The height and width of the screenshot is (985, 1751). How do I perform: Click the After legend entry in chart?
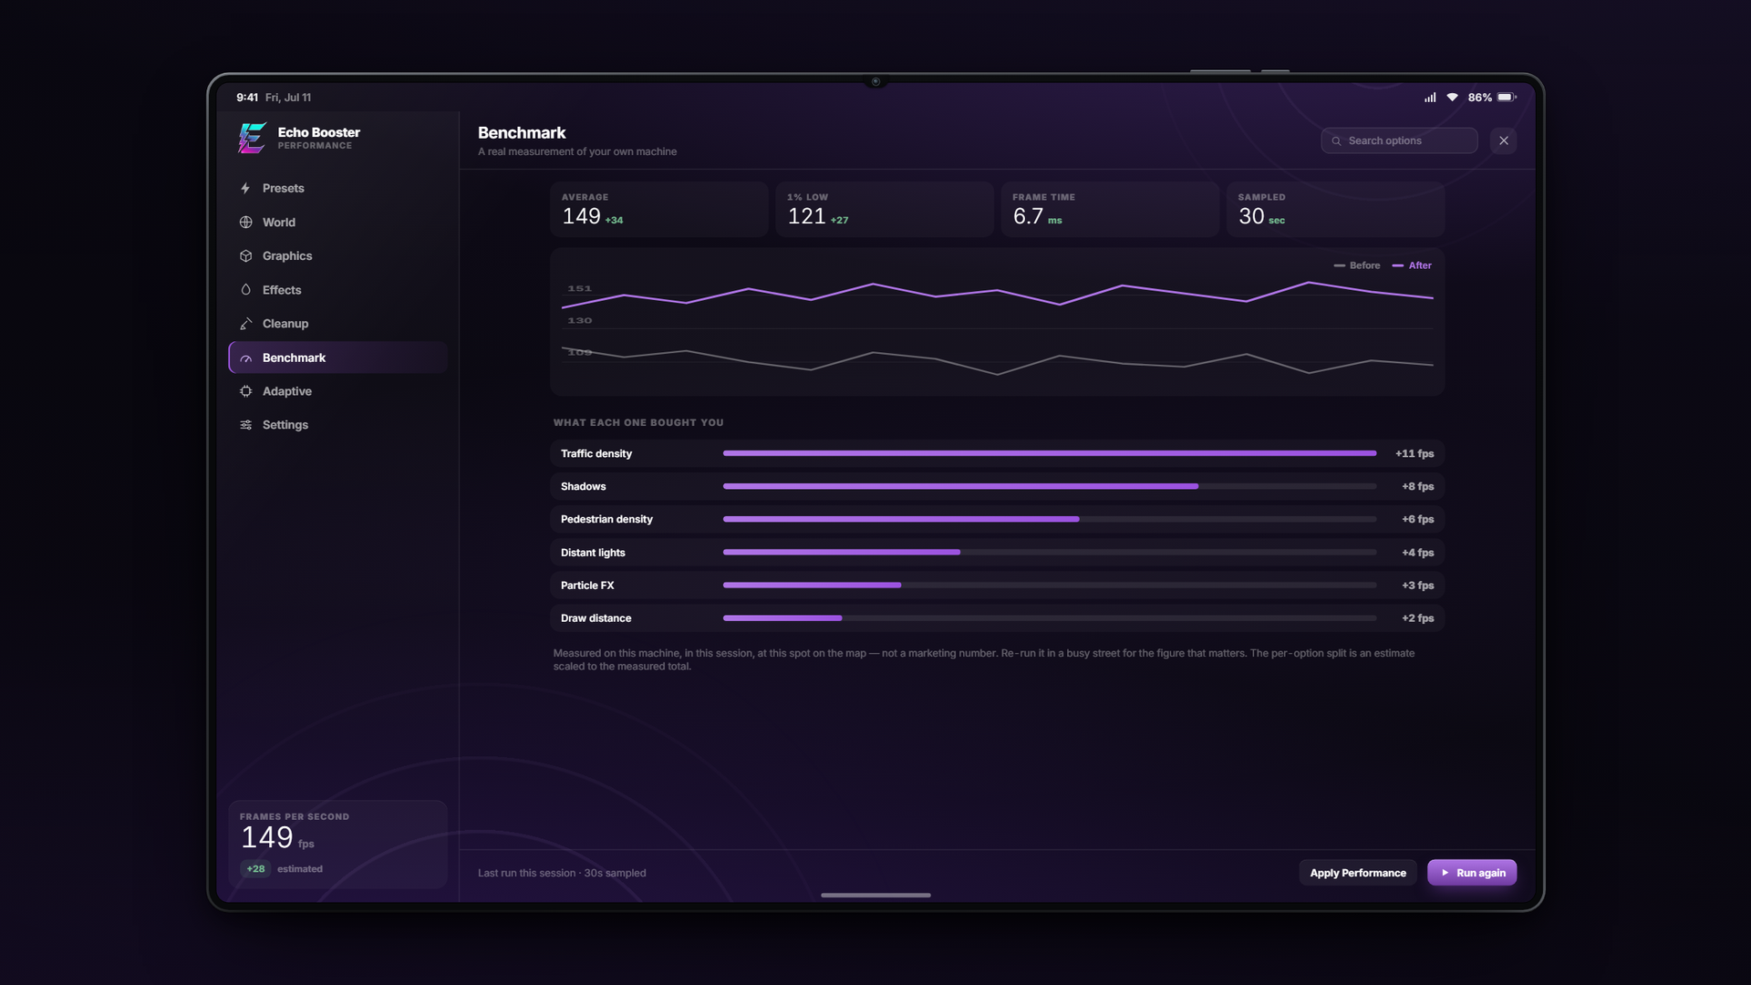click(x=1412, y=265)
